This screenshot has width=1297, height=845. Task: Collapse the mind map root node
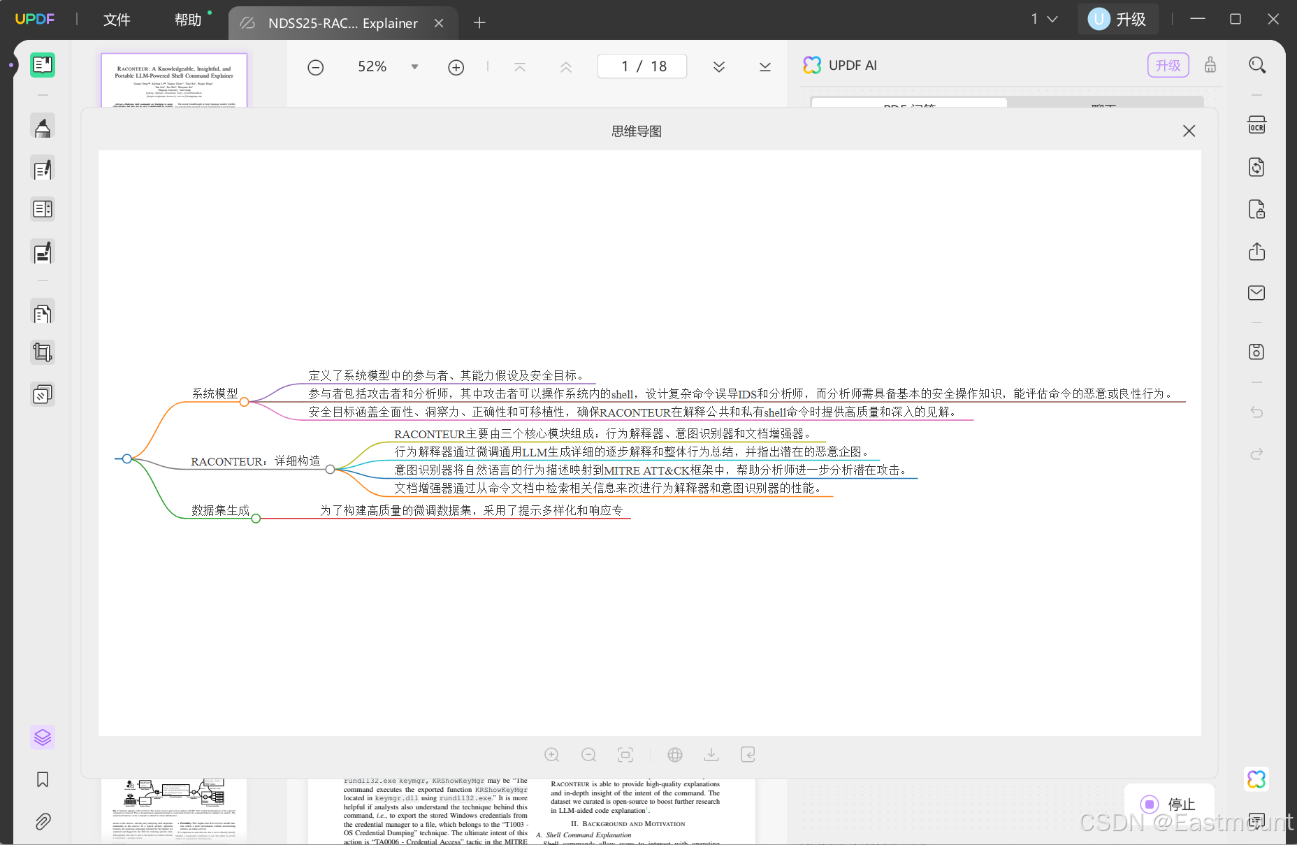pyautogui.click(x=126, y=458)
